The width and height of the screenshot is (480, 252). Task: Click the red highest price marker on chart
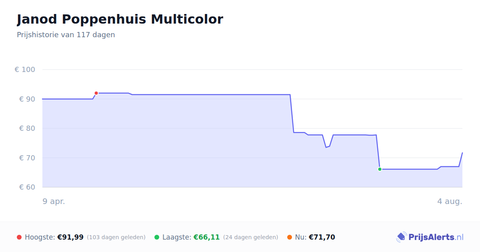[96, 93]
